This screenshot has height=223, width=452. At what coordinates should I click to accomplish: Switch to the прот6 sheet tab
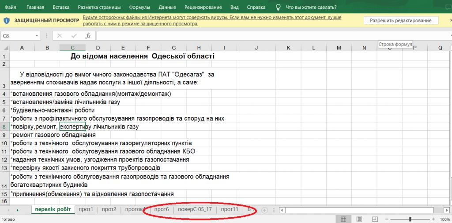coord(161,209)
